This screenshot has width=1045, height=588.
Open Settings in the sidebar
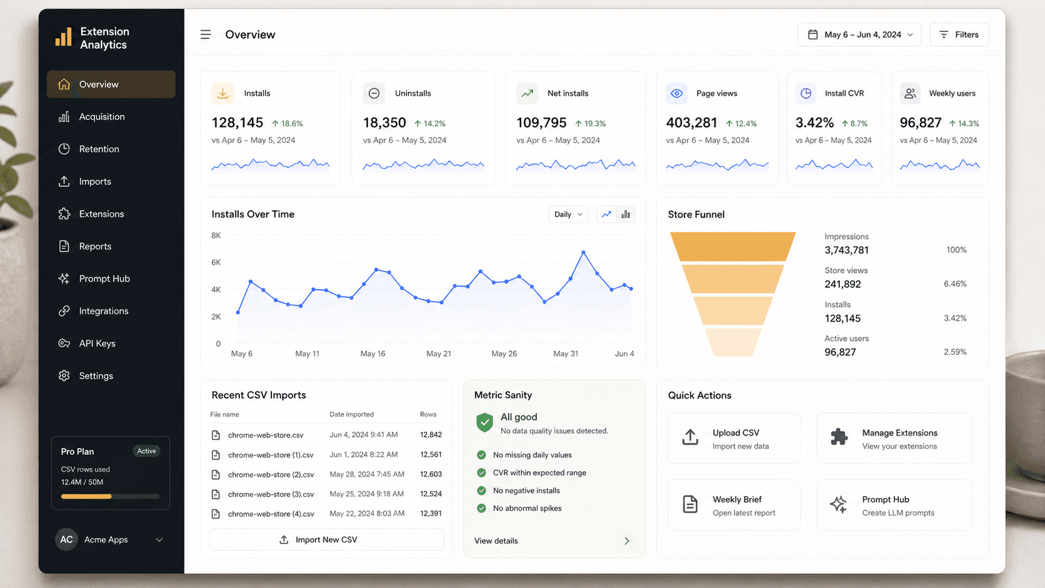point(111,376)
